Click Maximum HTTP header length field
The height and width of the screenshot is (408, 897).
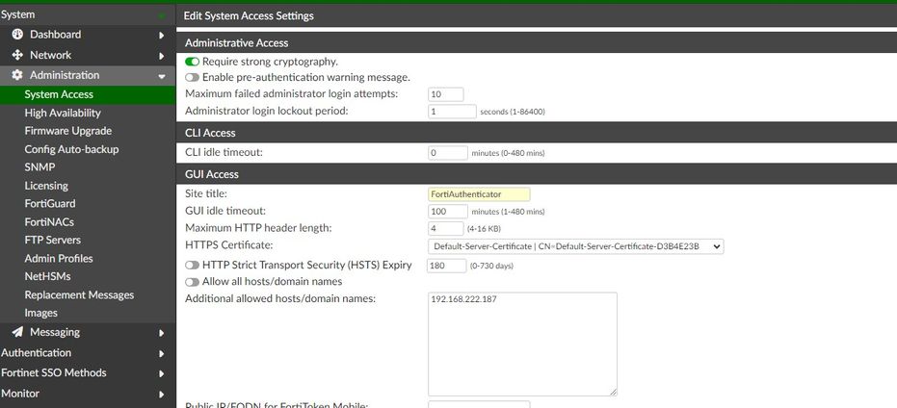pos(446,229)
